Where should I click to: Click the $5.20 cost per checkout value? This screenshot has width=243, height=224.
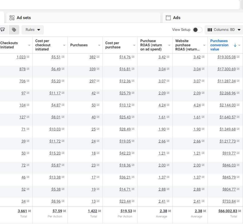(x=56, y=81)
